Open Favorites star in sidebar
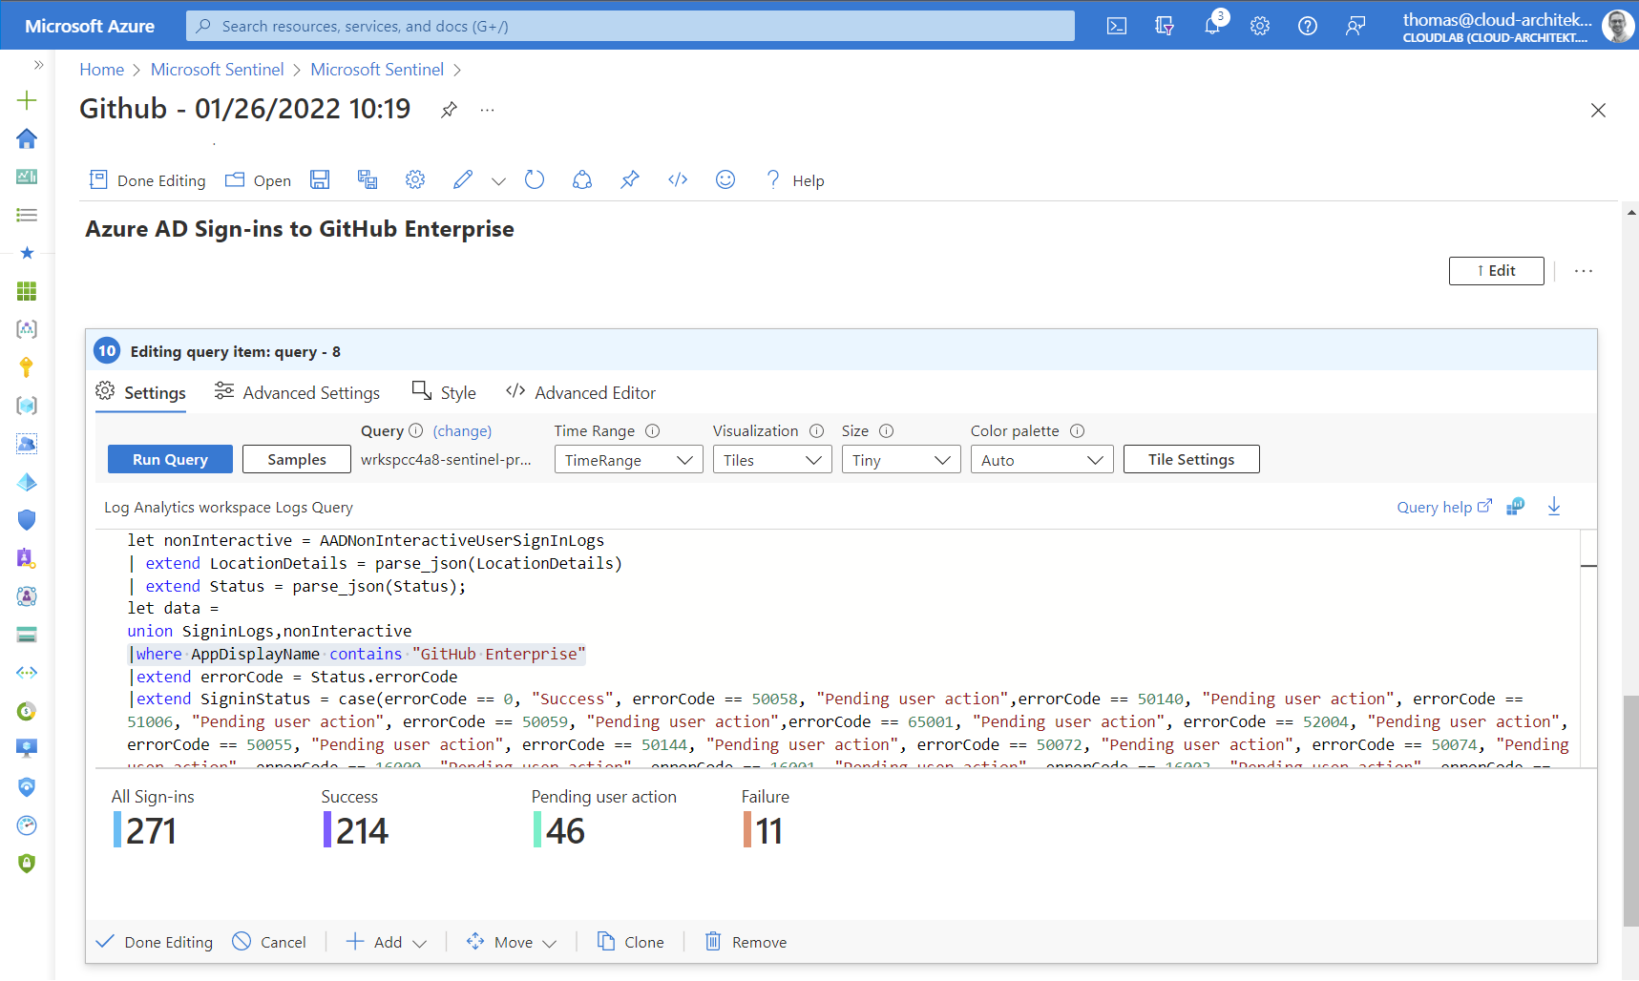The image size is (1639, 981). [27, 253]
